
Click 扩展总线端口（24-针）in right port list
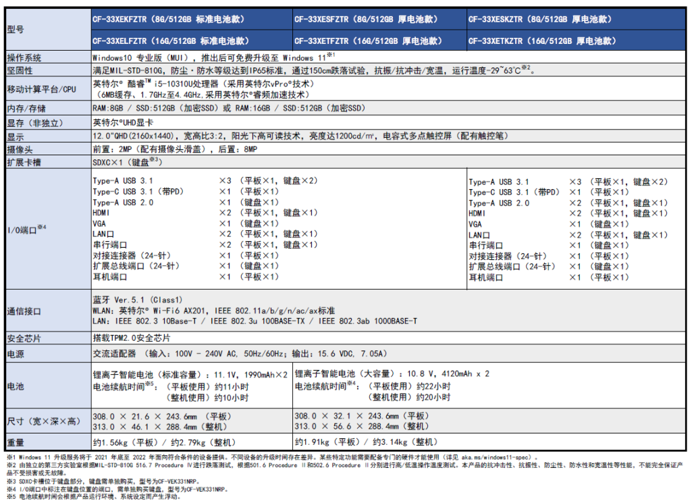512,267
